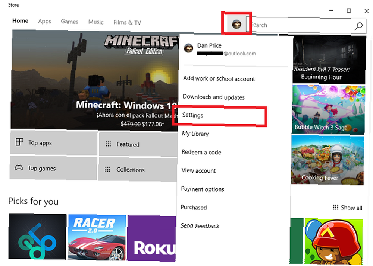Click the Picks for you heading
Viewport: 373px width, 266px height.
33,201
